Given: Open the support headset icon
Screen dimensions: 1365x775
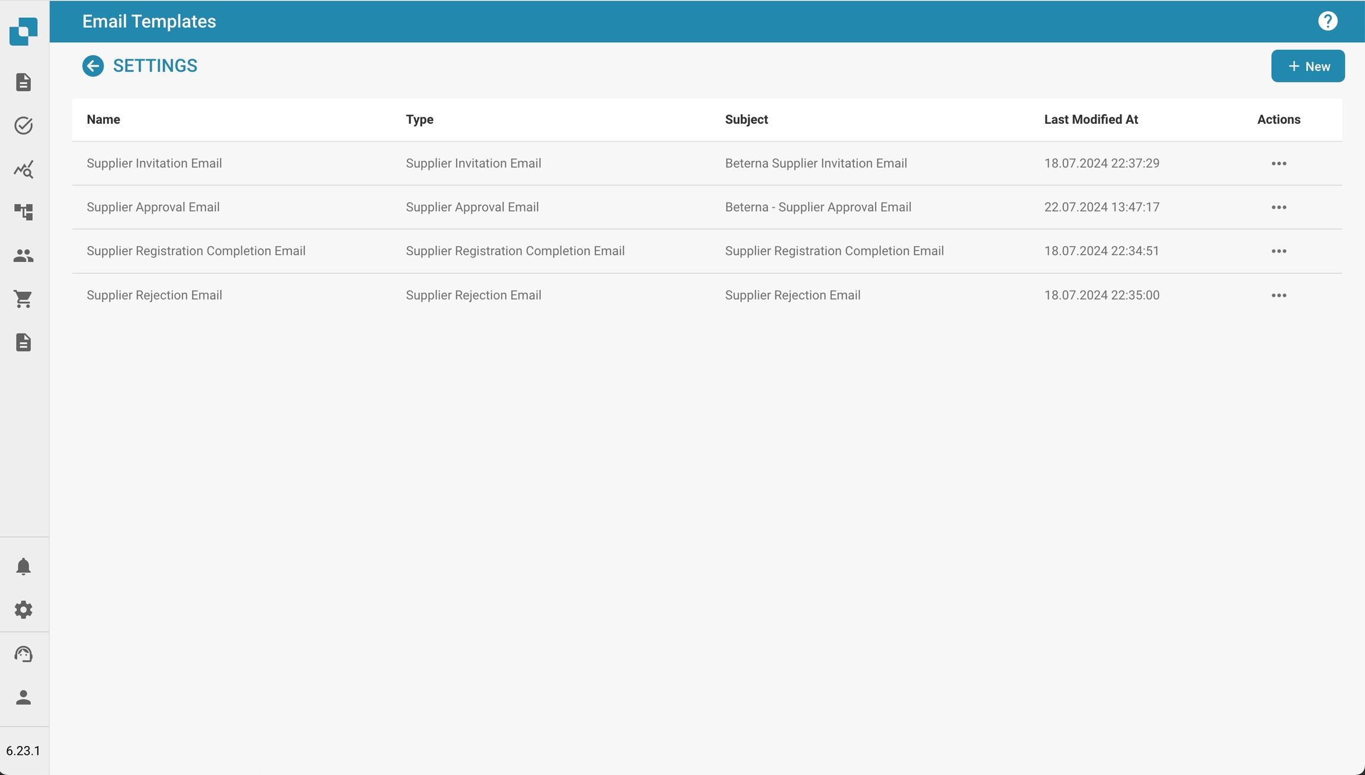Looking at the screenshot, I should [24, 654].
